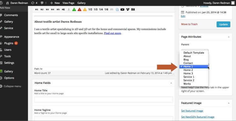Insert the yellow alert box icon
This screenshot has height=121, width=236.
85,9
